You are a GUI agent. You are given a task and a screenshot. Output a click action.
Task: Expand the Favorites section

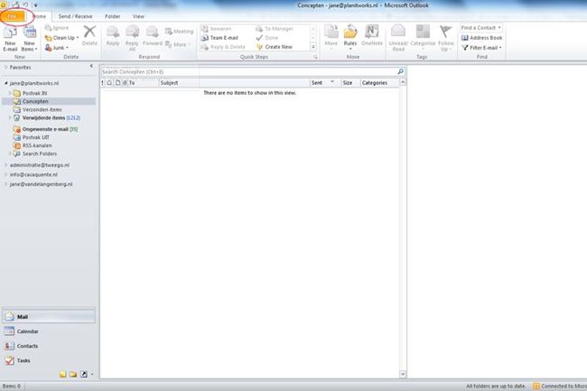6,68
